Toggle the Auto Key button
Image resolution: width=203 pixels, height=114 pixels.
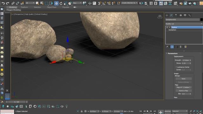point(168,111)
